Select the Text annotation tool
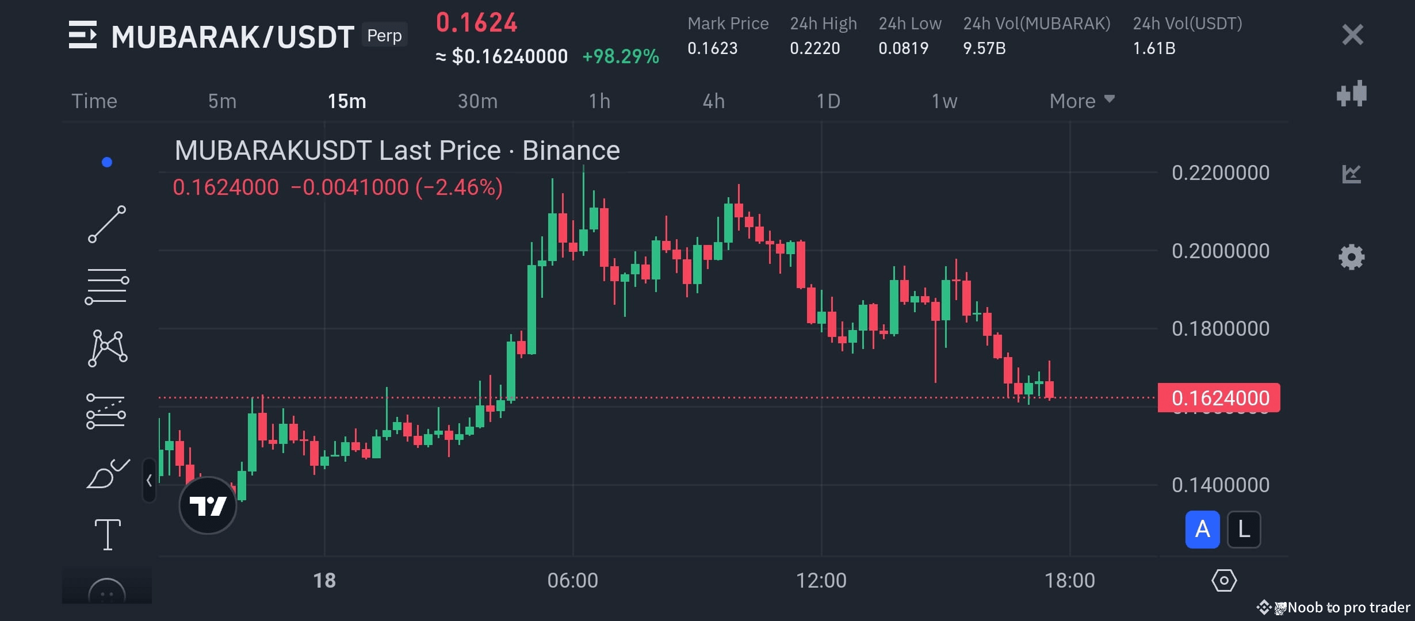 point(107,534)
